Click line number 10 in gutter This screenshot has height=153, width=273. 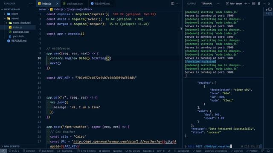pos(39,58)
